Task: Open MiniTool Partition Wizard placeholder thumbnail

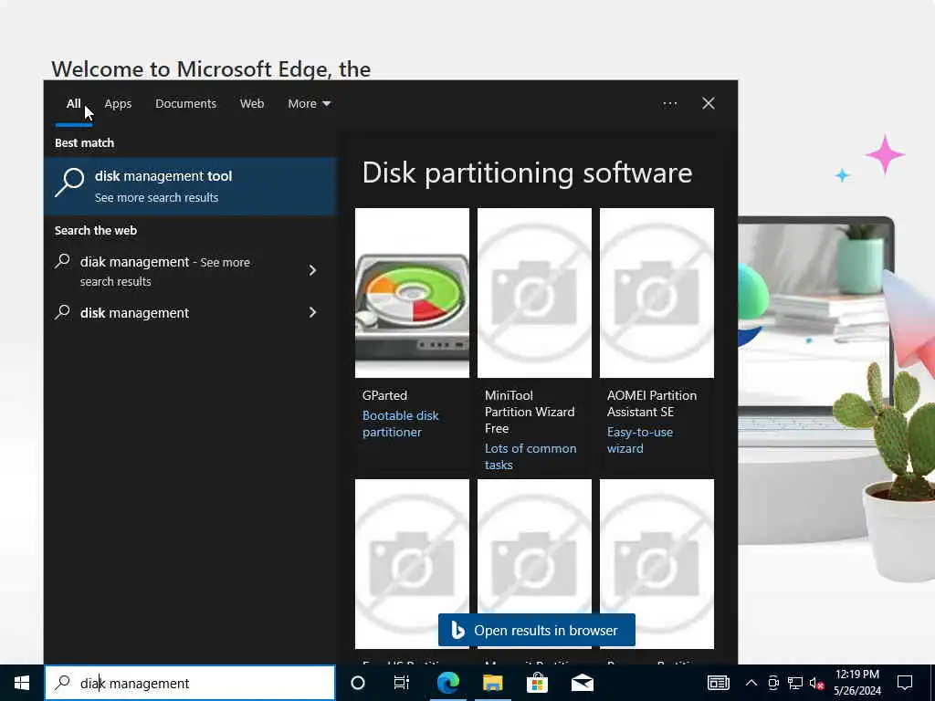Action: tap(534, 293)
